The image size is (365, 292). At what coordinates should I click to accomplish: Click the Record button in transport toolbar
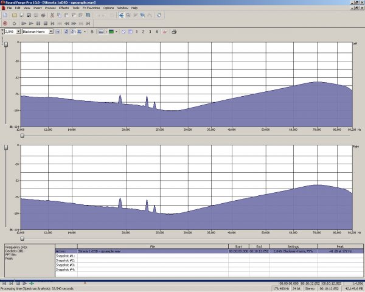[5, 23]
